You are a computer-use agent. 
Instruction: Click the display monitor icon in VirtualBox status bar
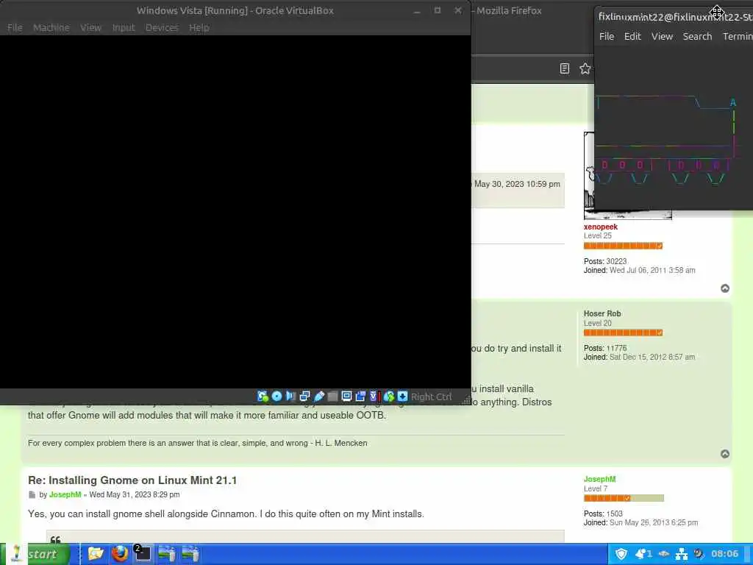346,397
